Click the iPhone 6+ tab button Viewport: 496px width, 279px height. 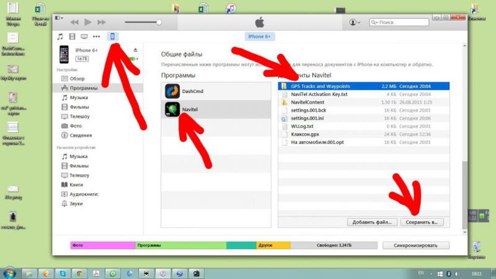point(259,37)
